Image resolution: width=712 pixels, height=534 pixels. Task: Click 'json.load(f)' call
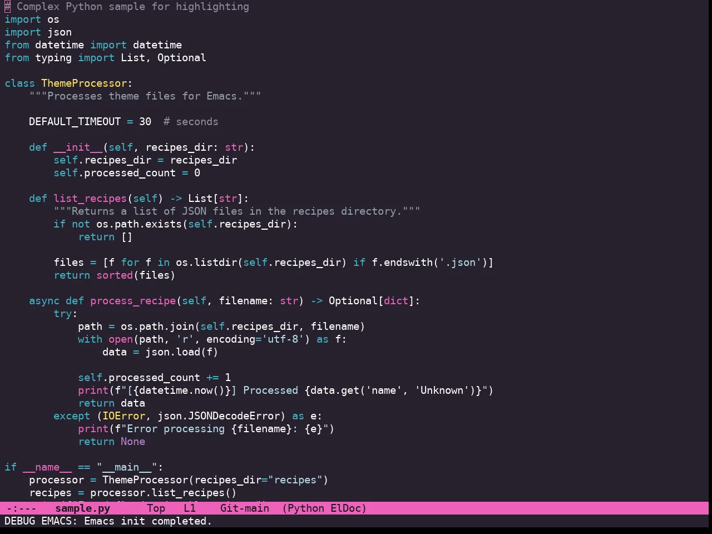[x=182, y=352]
